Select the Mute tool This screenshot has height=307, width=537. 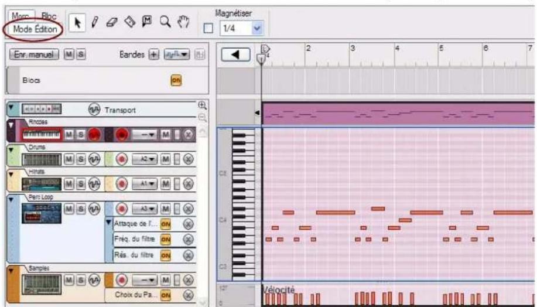(147, 22)
